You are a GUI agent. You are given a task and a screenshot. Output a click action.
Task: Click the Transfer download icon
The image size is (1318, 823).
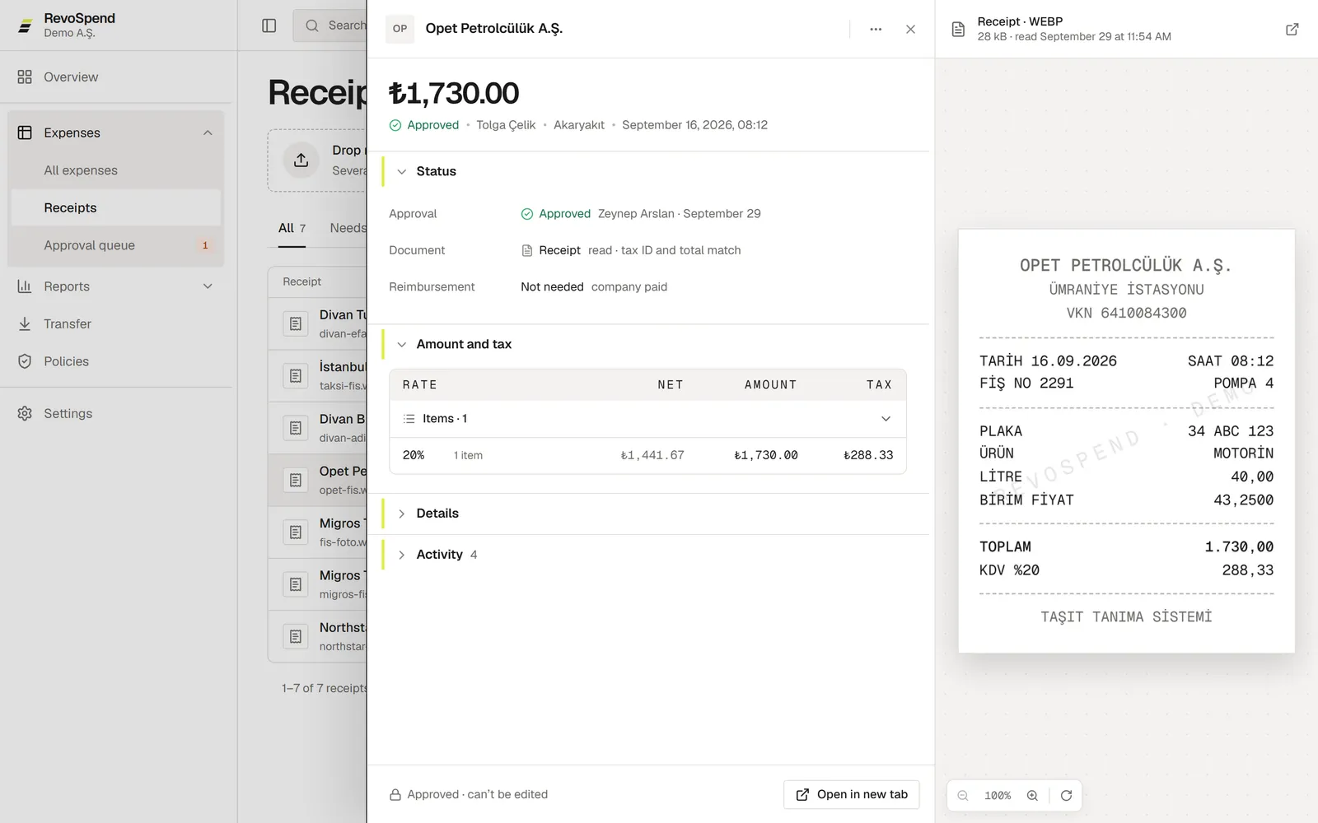click(x=25, y=323)
